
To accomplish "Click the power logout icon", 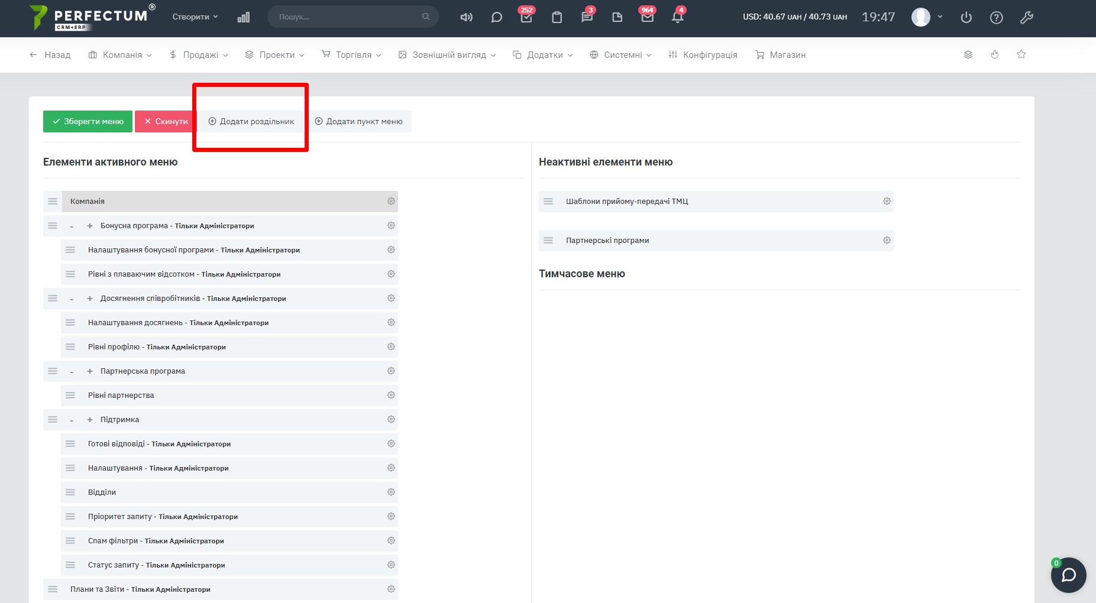I will (966, 17).
